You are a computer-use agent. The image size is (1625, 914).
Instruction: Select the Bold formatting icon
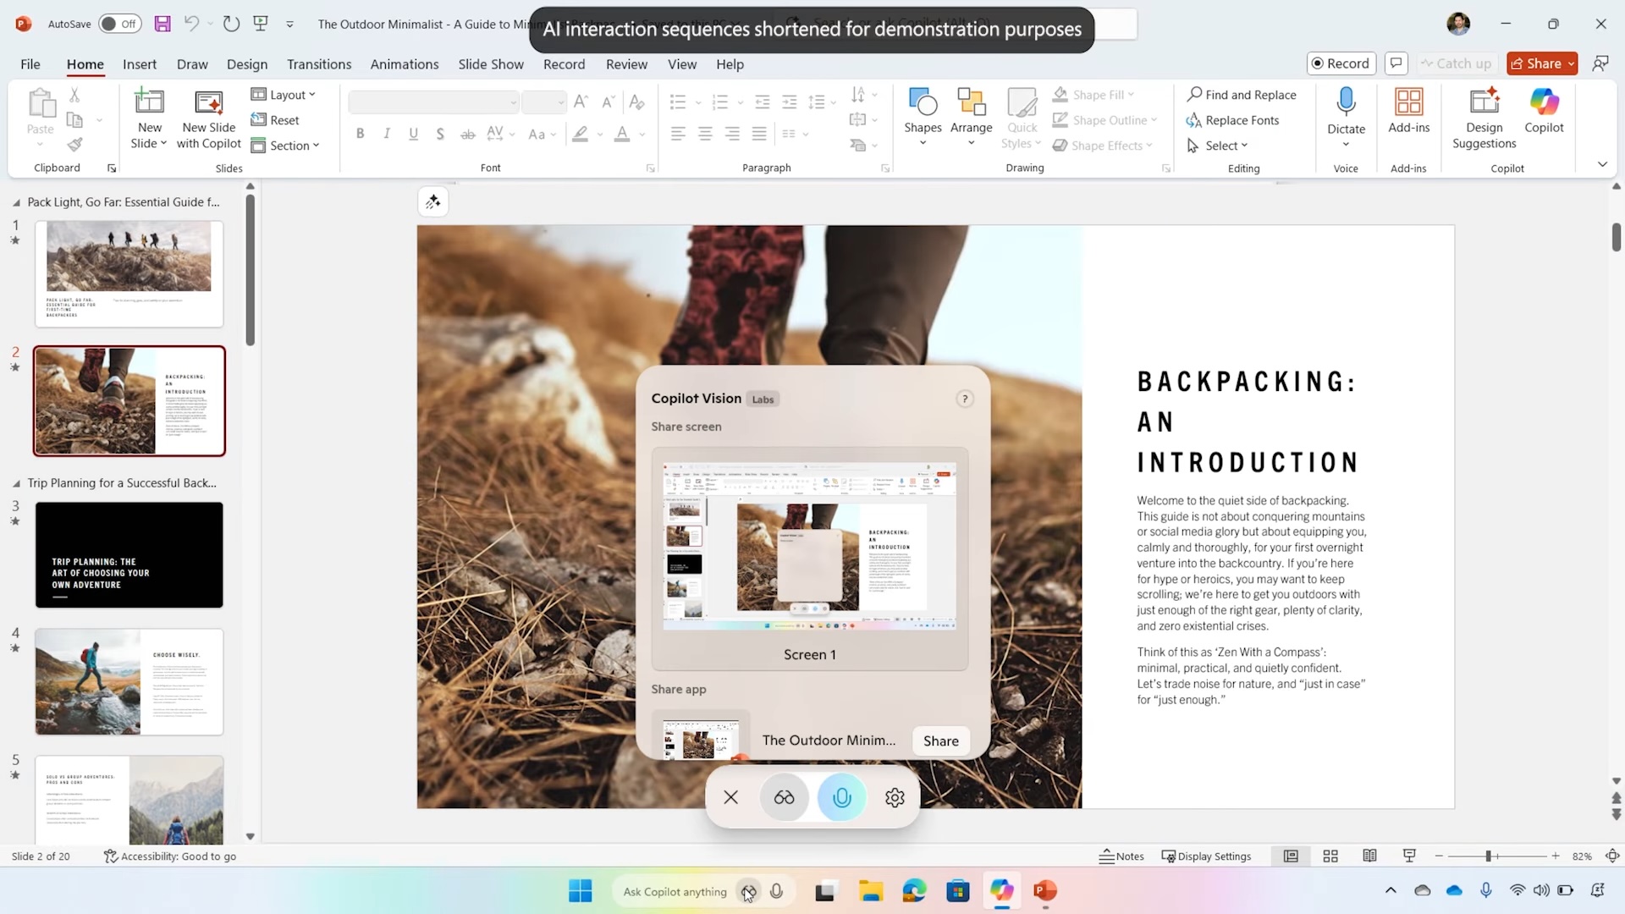pos(360,133)
